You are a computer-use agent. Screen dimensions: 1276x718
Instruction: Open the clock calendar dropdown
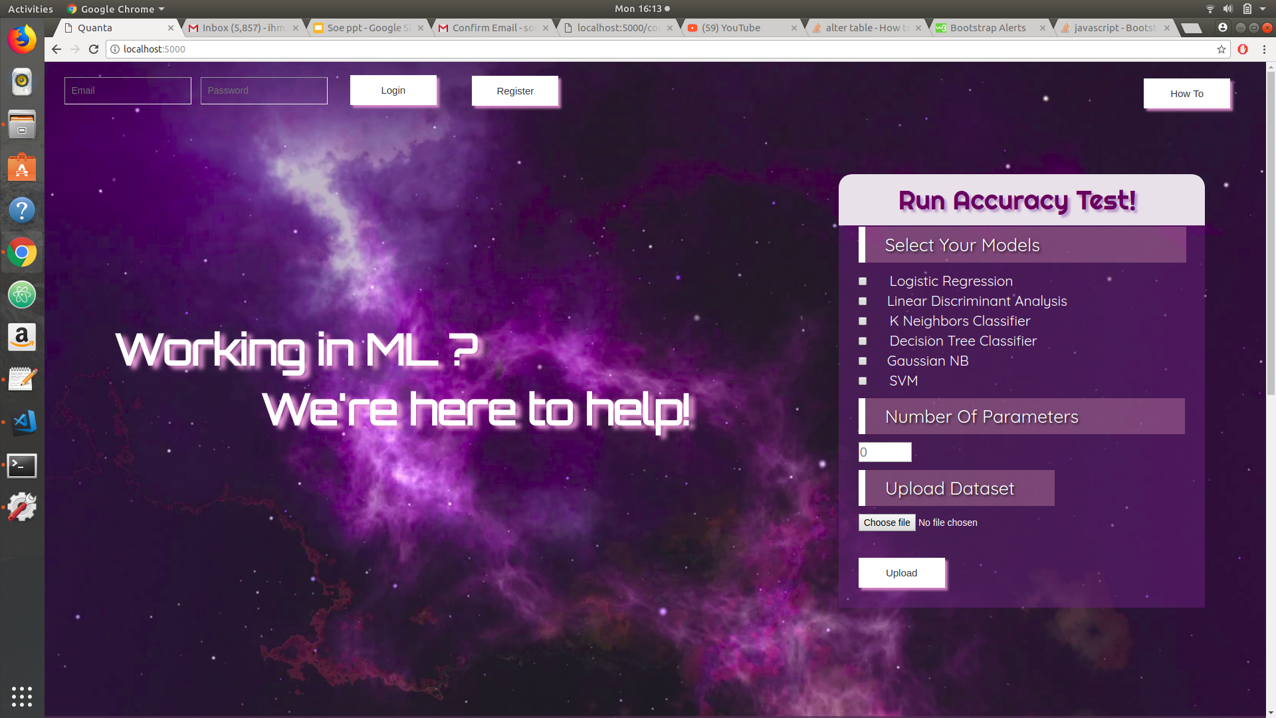coord(638,9)
